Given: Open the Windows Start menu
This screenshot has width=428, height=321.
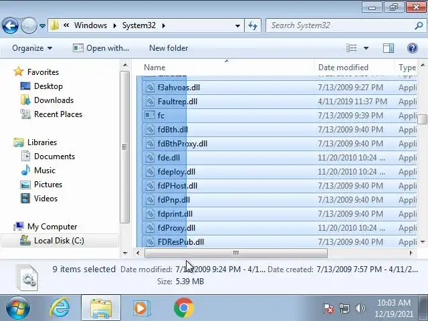Looking at the screenshot, I should point(18,308).
